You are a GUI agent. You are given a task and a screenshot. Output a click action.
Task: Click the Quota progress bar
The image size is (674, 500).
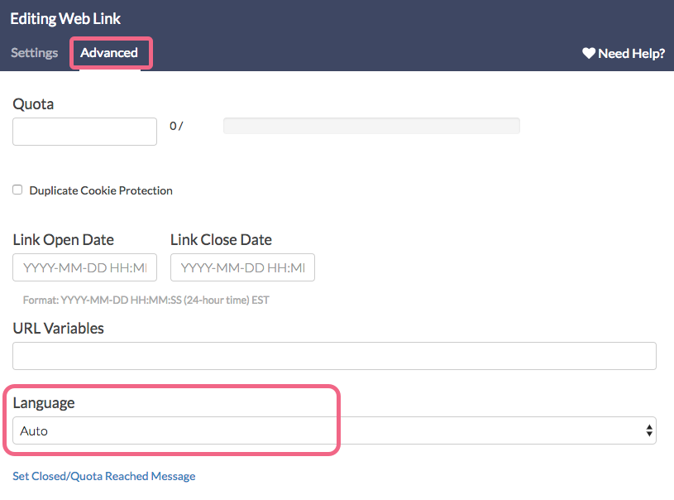(371, 126)
